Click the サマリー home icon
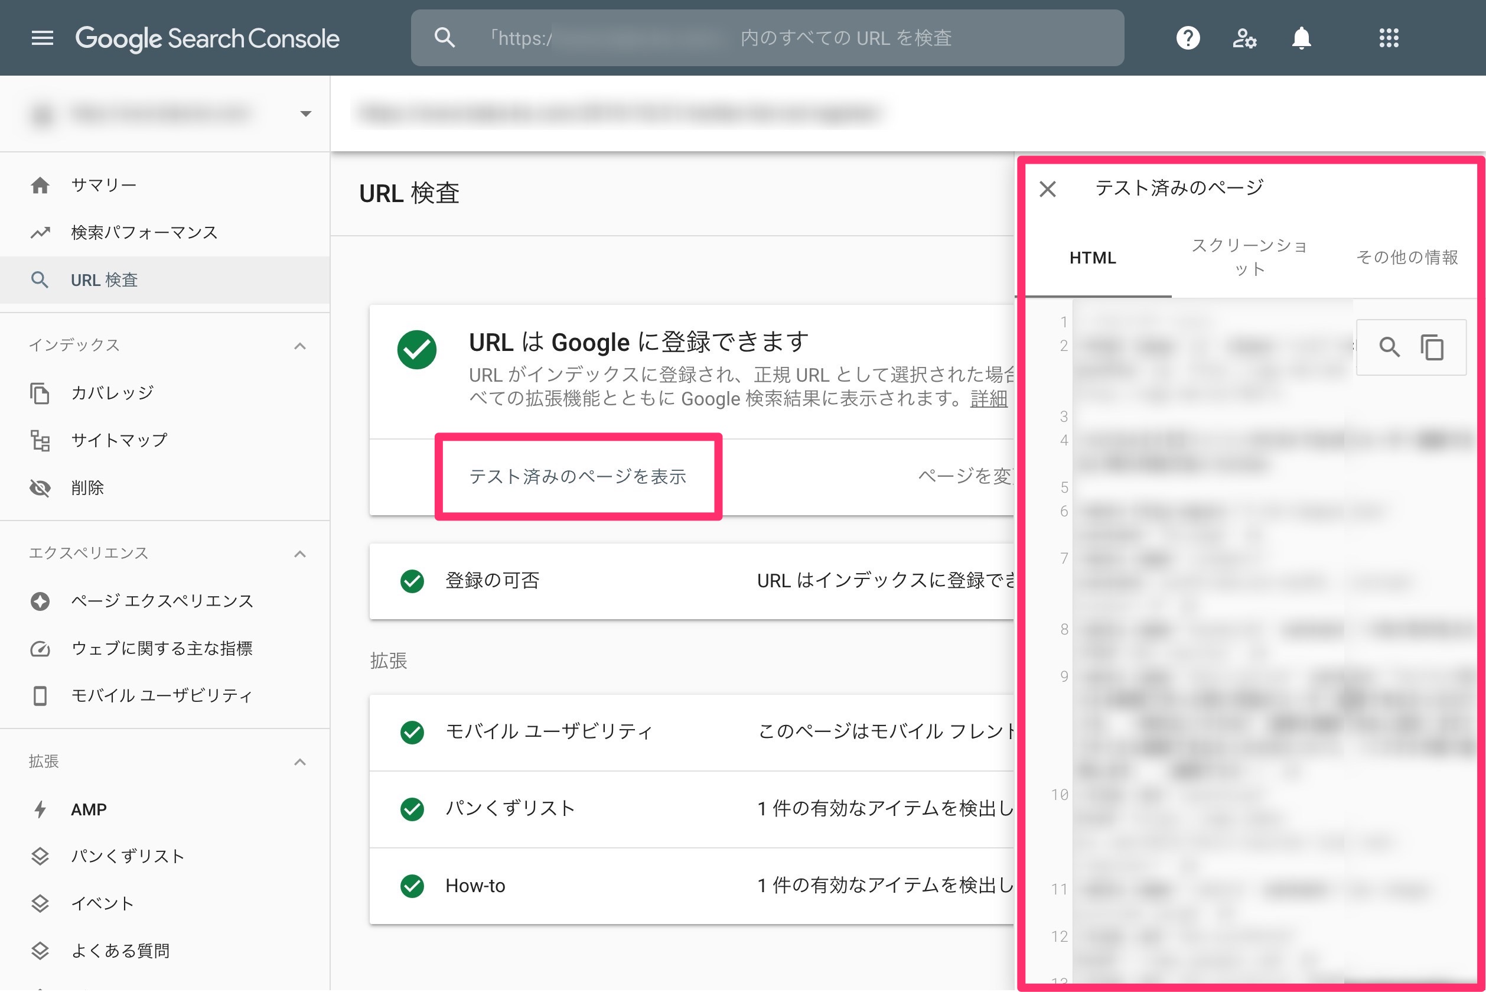1486x992 pixels. [x=40, y=186]
